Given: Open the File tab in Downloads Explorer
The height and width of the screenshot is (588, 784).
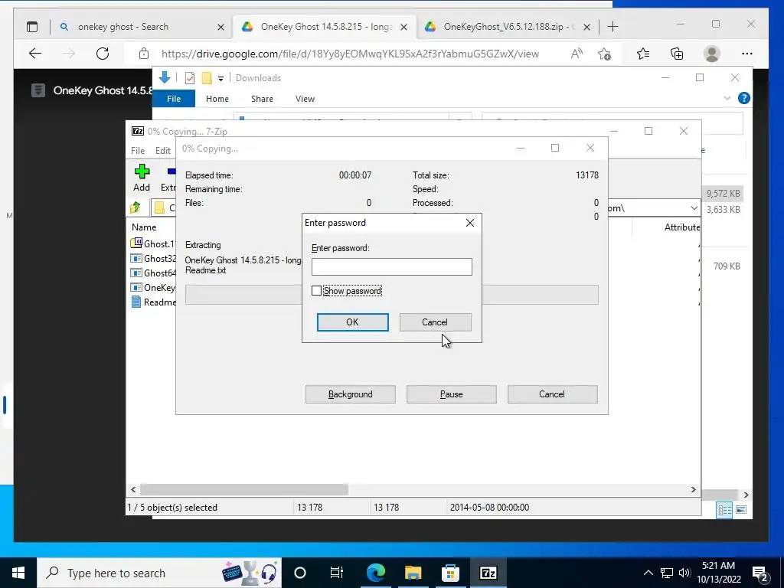Looking at the screenshot, I should click(x=174, y=99).
